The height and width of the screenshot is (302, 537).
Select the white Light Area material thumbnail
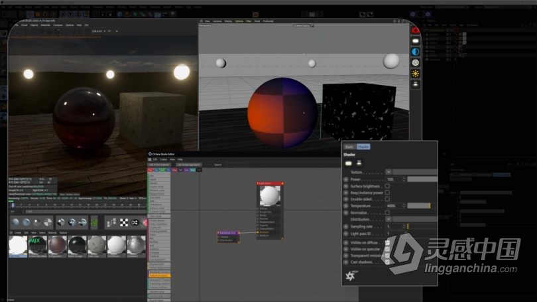click(x=17, y=246)
